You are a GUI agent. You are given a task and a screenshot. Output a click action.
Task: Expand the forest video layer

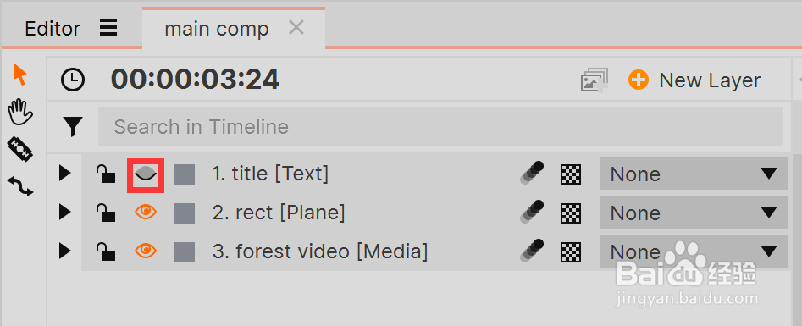64,251
